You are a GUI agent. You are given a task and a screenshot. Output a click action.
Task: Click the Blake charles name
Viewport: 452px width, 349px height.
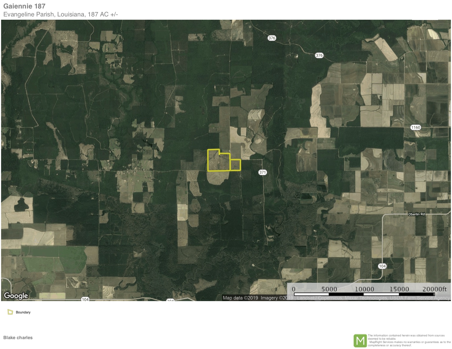18,338
